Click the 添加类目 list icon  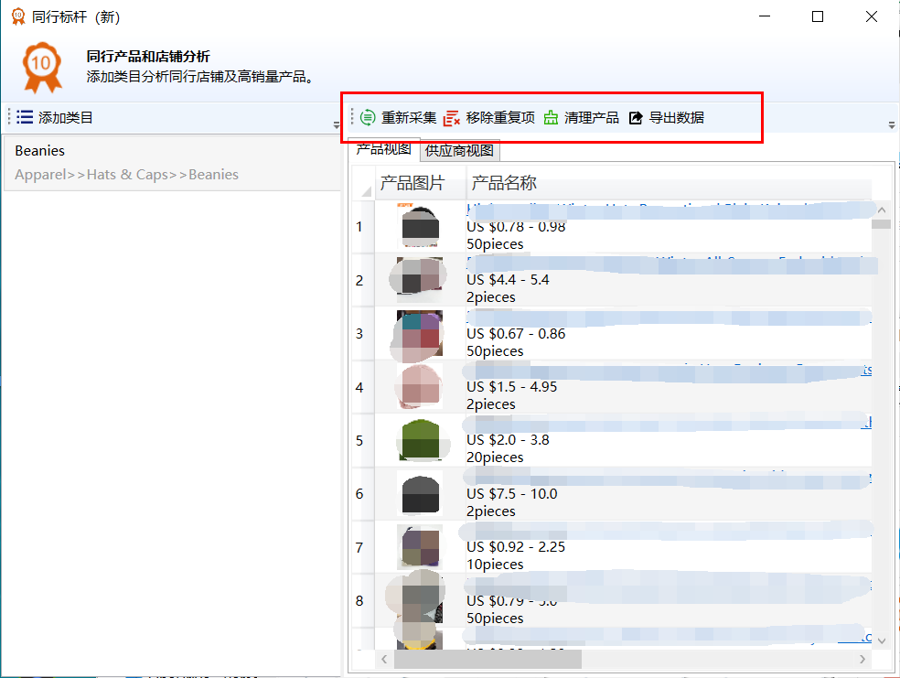coord(25,117)
